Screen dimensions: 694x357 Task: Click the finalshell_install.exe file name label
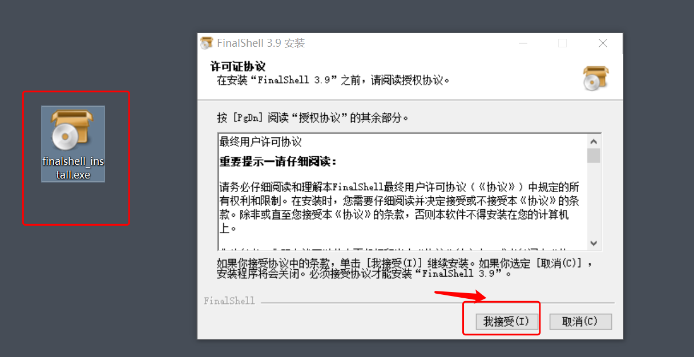73,168
